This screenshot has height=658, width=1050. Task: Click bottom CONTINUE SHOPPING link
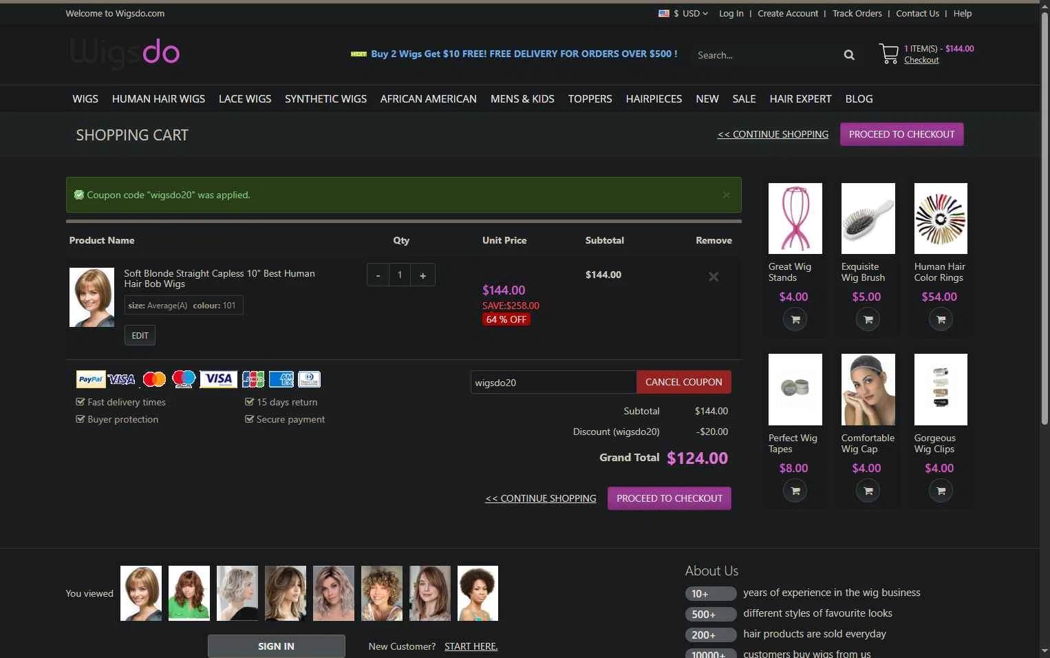click(540, 498)
